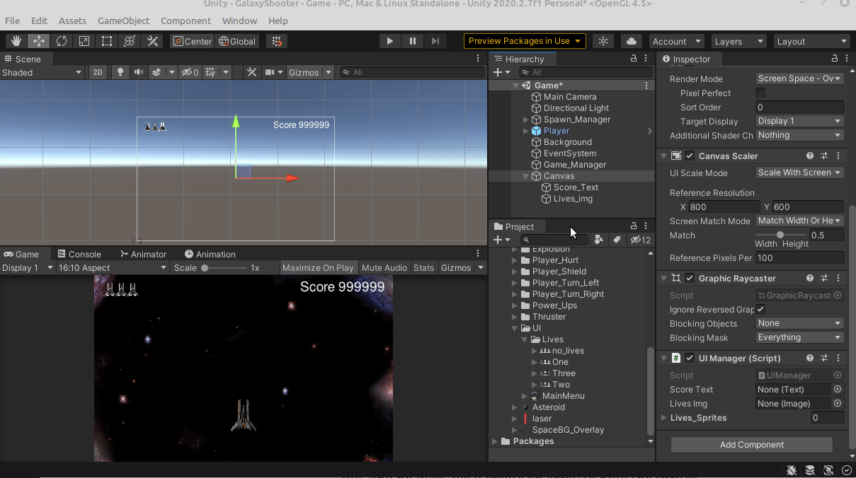The height and width of the screenshot is (478, 856).
Task: Disable Graphic Raycaster component checkbox
Action: [x=690, y=278]
